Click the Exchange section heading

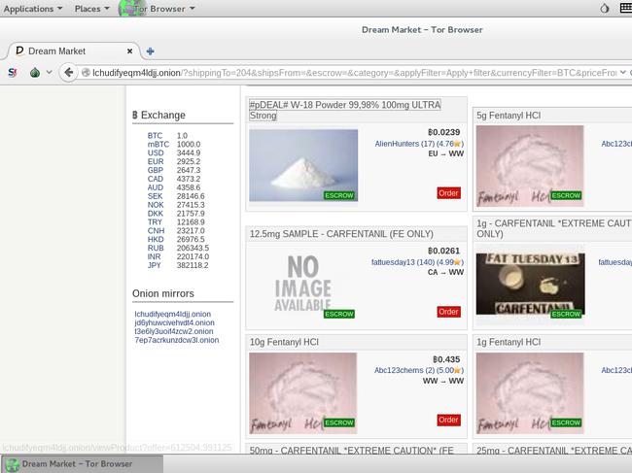[x=158, y=116]
